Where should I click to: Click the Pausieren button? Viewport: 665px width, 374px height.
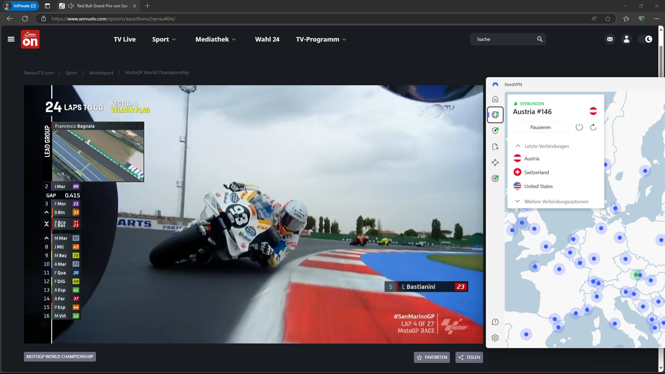coord(540,127)
